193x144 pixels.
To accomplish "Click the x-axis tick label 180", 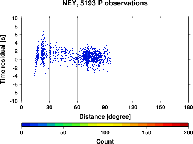I will [188, 107].
